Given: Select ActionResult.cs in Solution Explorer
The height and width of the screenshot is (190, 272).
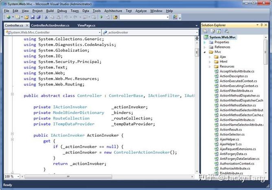Looking at the screenshot, I should coord(230,129).
